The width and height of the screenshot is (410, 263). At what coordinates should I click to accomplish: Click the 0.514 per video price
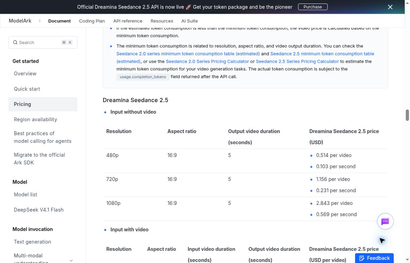(334, 155)
